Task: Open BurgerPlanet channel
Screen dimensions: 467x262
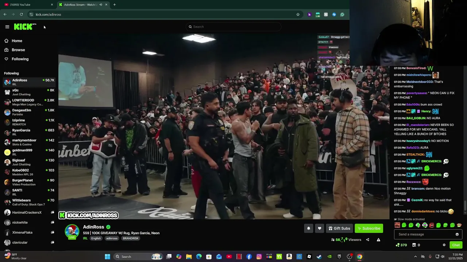Action: 29,182
